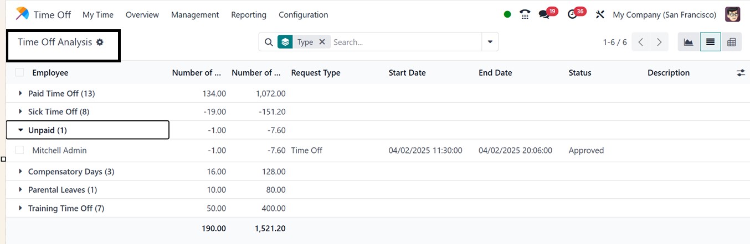The height and width of the screenshot is (244, 750).
Task: Click the debug tools wrench icon
Action: [600, 15]
